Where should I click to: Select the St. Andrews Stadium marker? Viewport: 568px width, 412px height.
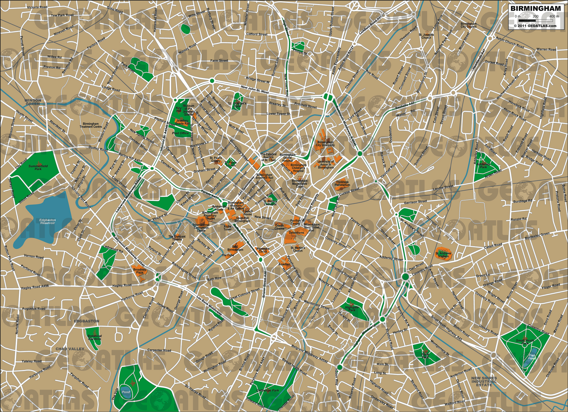443,254
